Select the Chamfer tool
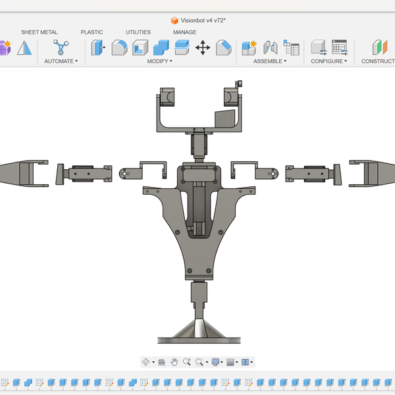Image resolution: width=395 pixels, height=395 pixels. [223, 47]
